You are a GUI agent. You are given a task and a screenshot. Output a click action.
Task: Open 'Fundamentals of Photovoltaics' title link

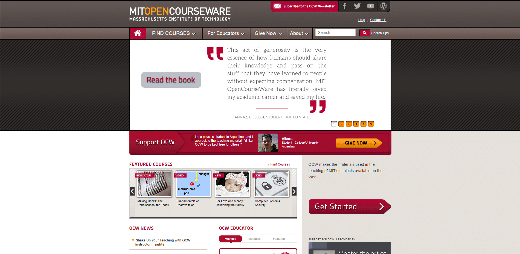coord(188,203)
